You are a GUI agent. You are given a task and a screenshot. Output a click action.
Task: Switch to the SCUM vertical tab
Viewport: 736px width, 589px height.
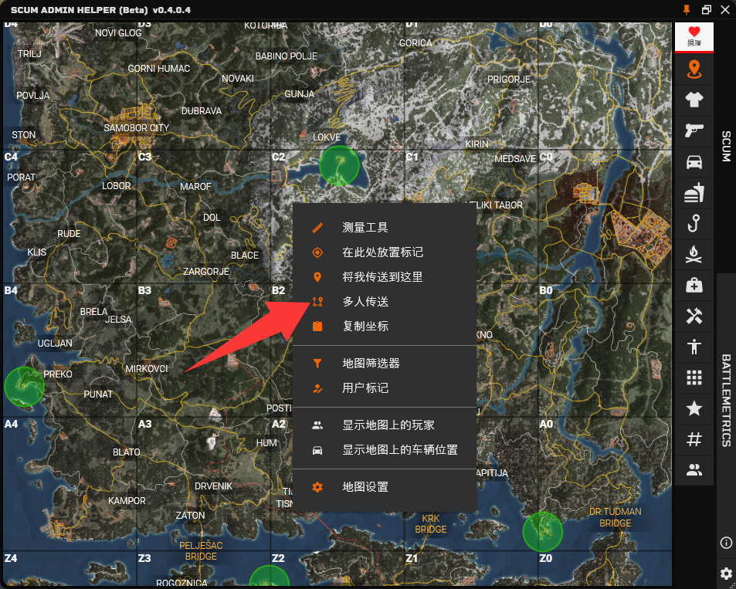coord(726,147)
